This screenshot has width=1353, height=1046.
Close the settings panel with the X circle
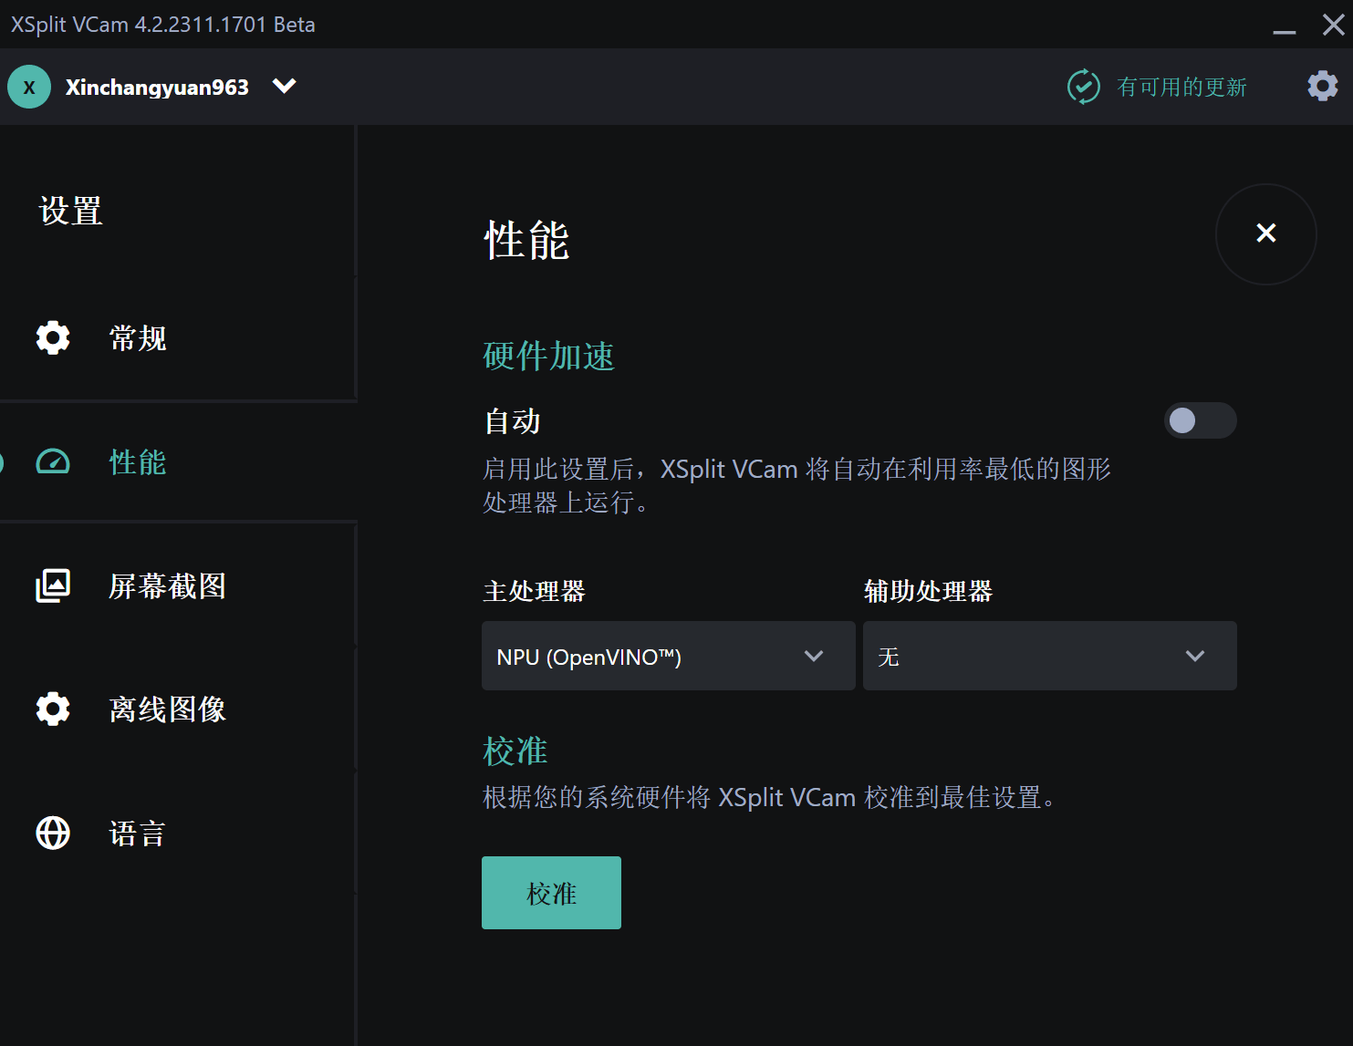[x=1265, y=233]
